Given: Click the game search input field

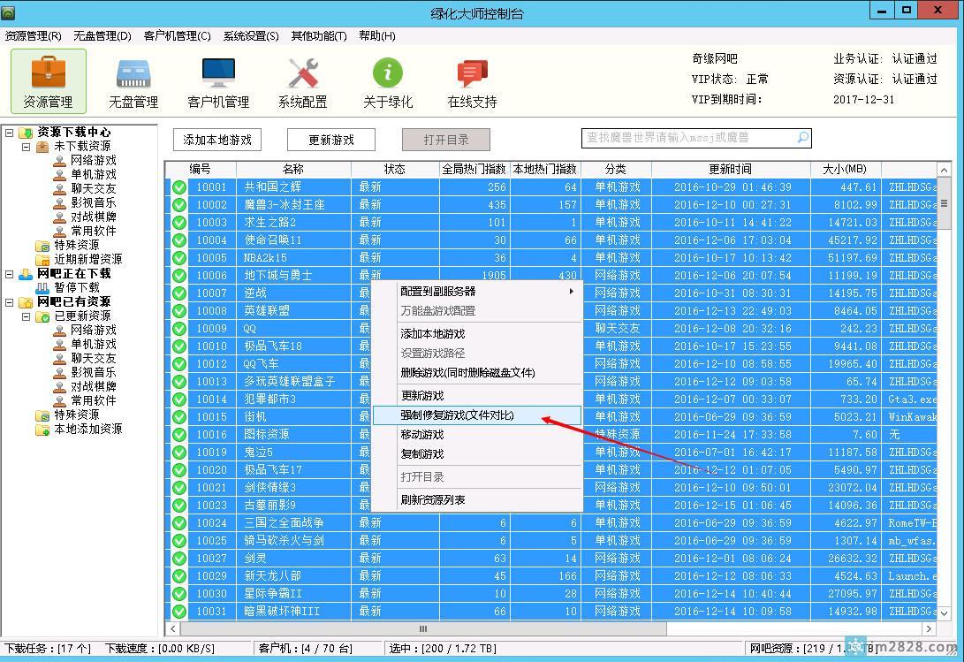Looking at the screenshot, I should [x=689, y=138].
